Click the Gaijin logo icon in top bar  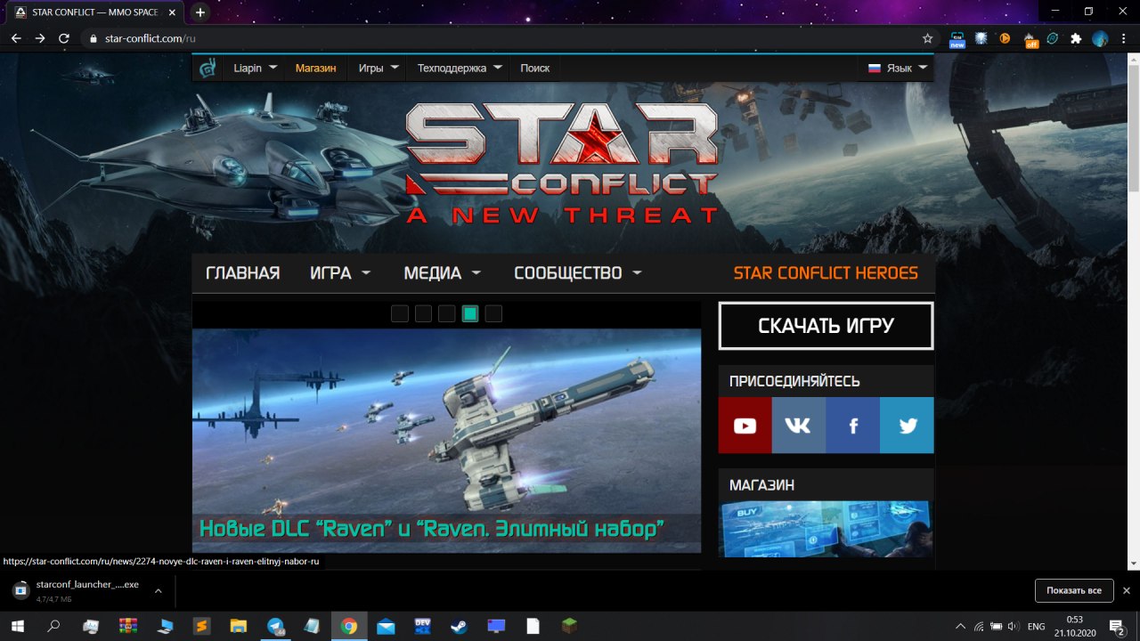click(x=208, y=68)
